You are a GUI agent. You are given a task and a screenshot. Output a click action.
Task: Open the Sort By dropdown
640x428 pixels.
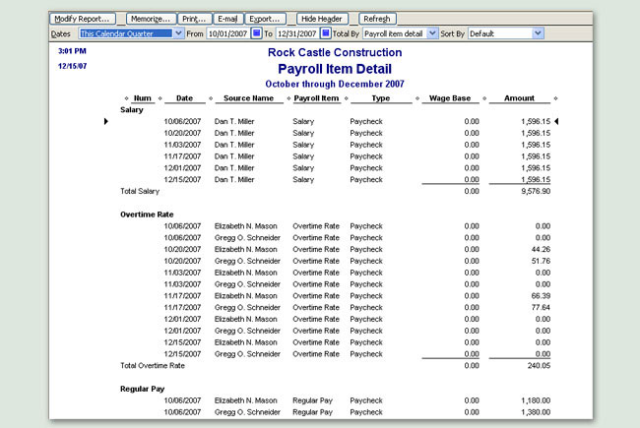(x=538, y=33)
